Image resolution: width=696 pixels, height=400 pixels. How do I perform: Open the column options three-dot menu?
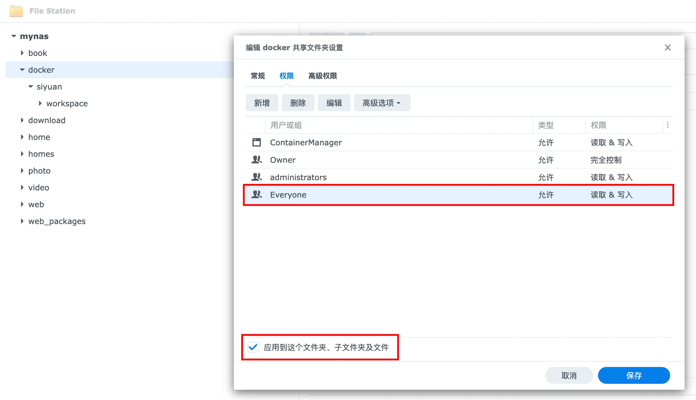(667, 125)
